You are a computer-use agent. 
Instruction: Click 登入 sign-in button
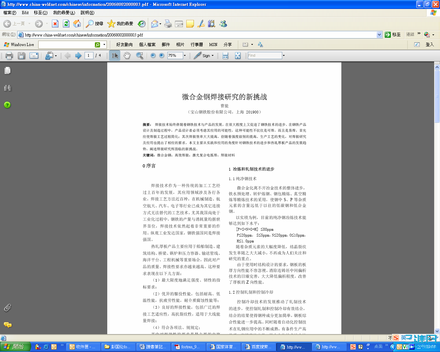[430, 45]
